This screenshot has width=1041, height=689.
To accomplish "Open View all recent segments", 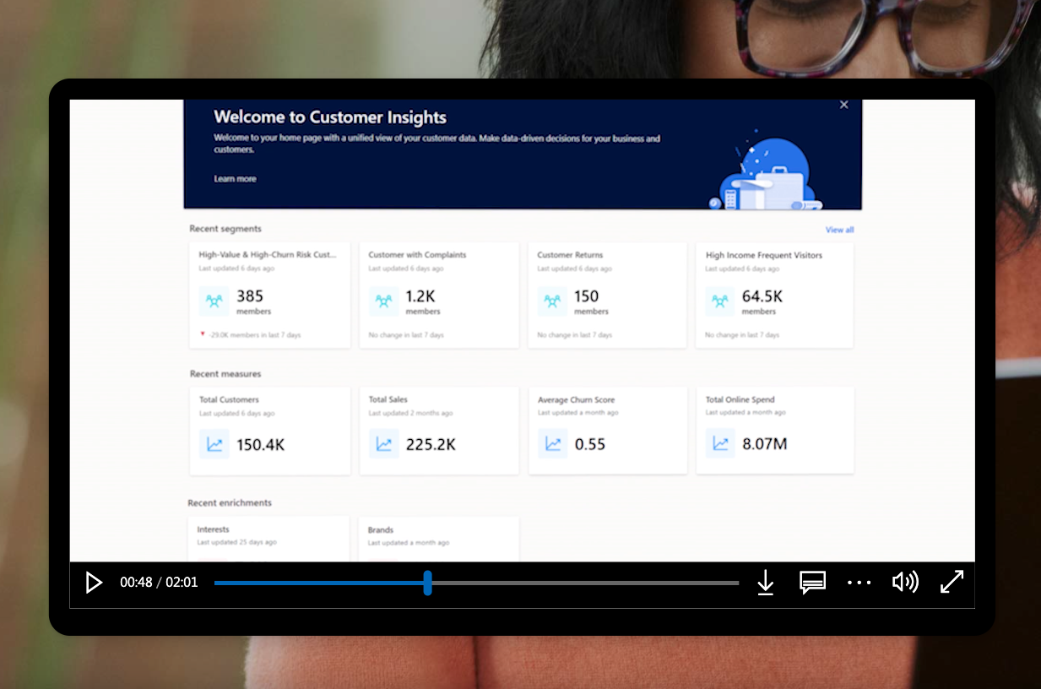I will (839, 230).
